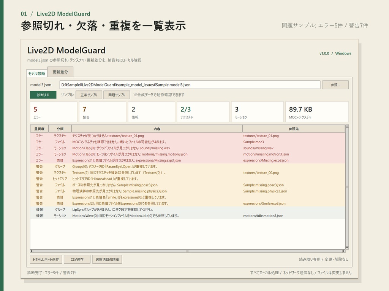Click the 読み取り専用 / 変更・削除なし note
This screenshot has height=291, width=389.
pos(324,259)
